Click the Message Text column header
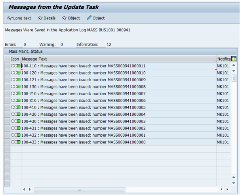Image resolution: width=240 pixels, height=195 pixels. coord(119,59)
